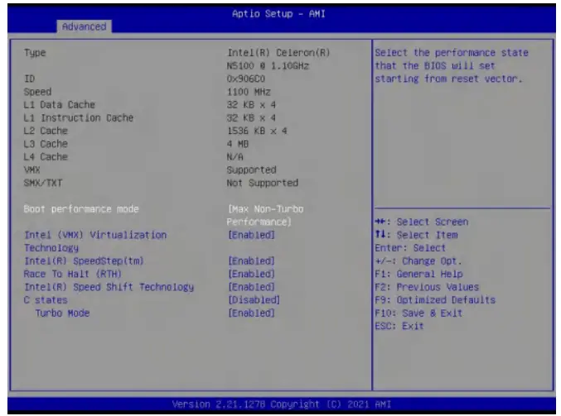Click the Speed label
This screenshot has width=561, height=416.
pos(37,92)
